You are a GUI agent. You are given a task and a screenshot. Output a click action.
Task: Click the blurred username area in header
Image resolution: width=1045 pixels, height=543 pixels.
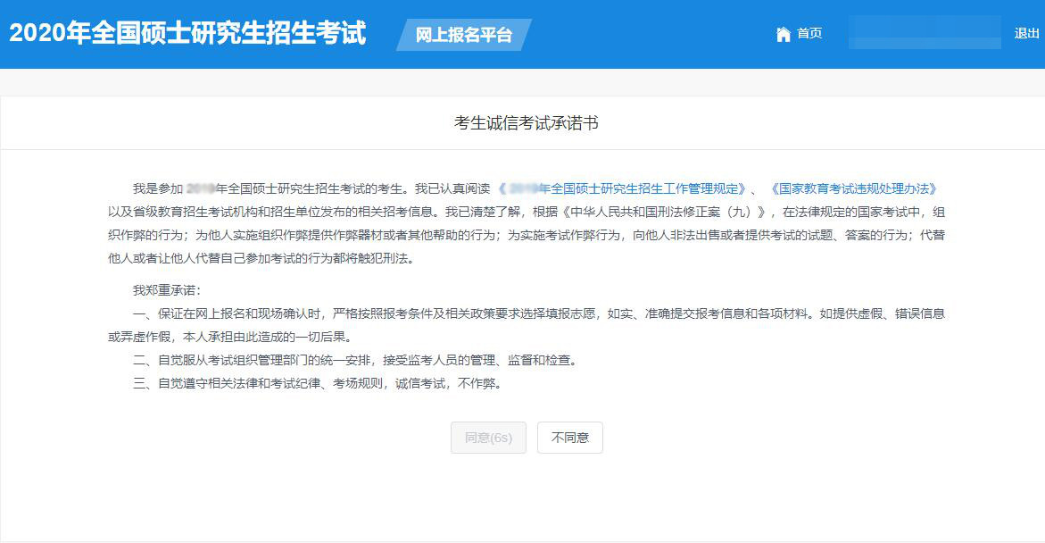tap(925, 34)
